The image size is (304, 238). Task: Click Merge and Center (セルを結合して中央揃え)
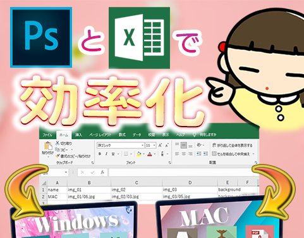[231, 154]
